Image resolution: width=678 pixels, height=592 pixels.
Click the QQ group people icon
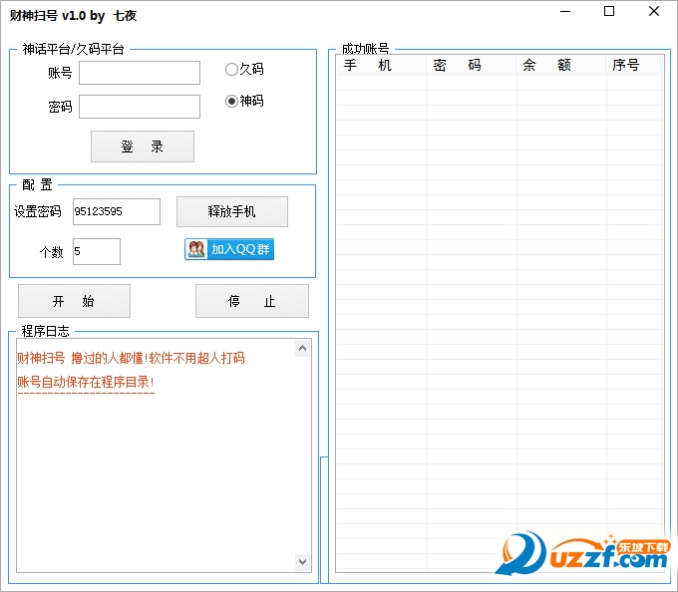pos(196,249)
